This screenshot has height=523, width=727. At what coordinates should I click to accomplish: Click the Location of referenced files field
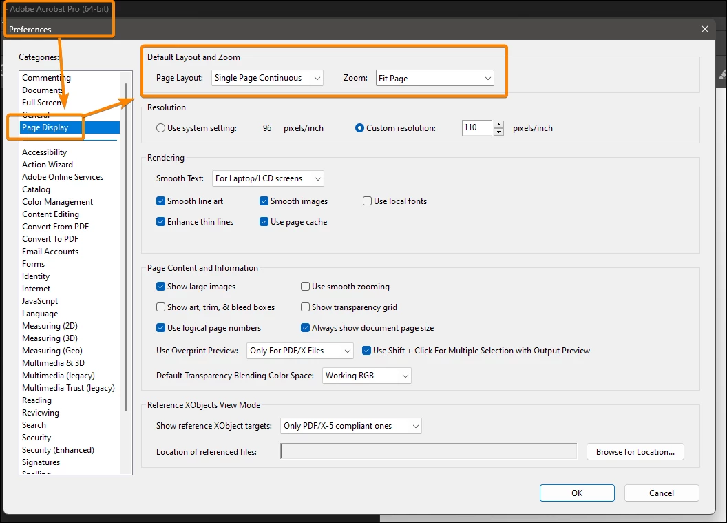[x=428, y=451]
